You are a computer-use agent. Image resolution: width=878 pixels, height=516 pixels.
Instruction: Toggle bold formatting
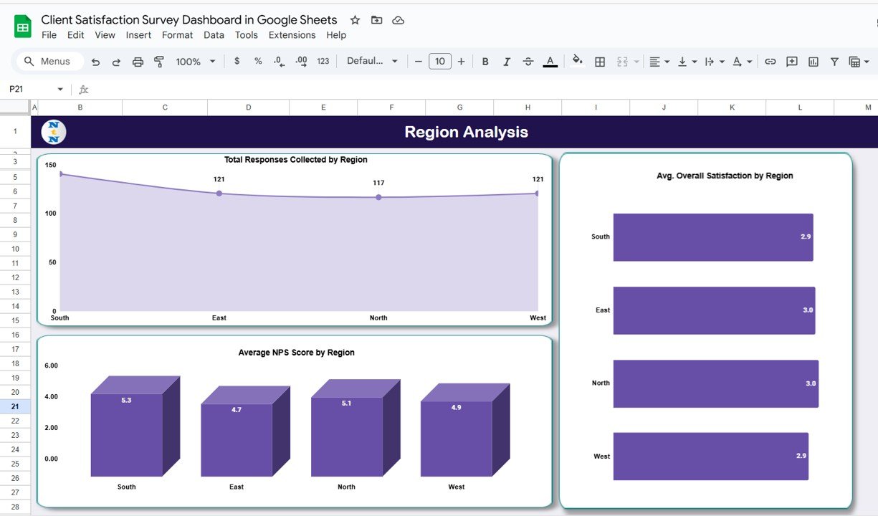point(485,62)
